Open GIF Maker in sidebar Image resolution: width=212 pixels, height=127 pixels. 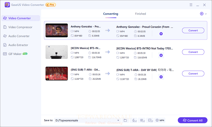point(21,54)
